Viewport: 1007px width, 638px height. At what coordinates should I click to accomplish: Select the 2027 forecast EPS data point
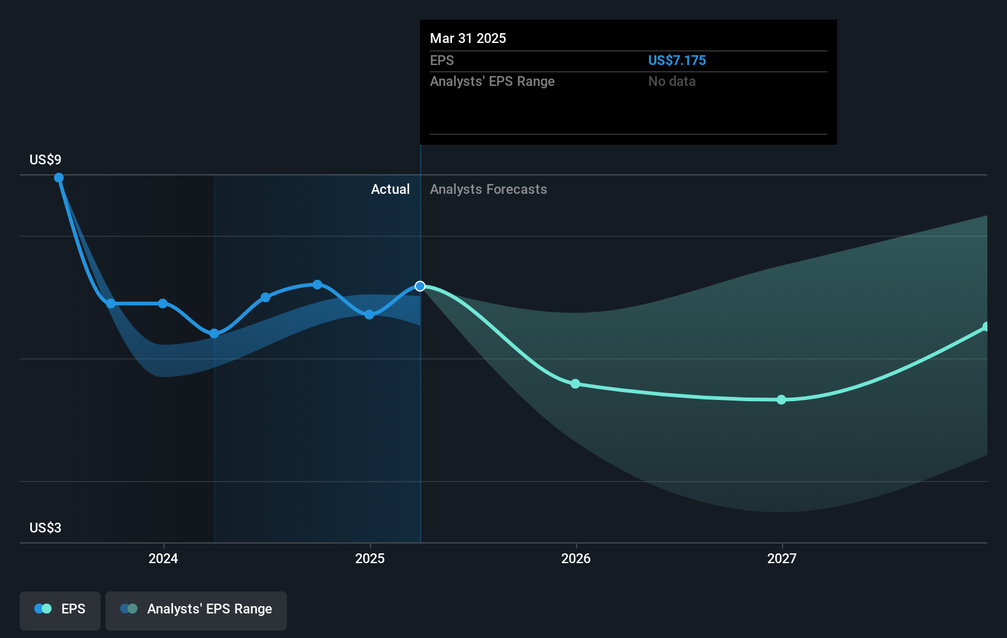[x=781, y=400]
